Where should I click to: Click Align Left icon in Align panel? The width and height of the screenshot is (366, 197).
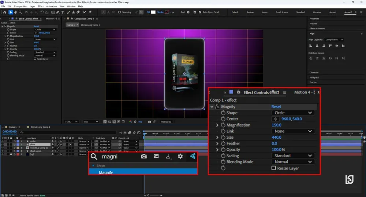coord(311,46)
